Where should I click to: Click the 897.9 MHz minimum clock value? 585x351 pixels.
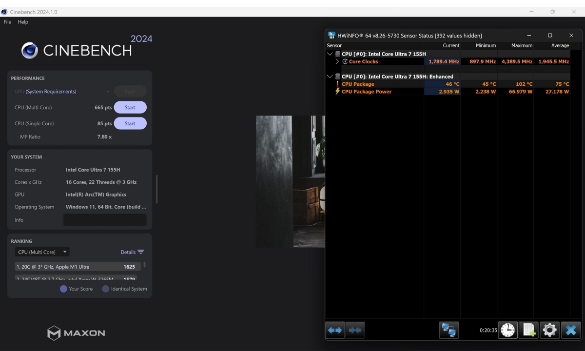[x=483, y=62]
